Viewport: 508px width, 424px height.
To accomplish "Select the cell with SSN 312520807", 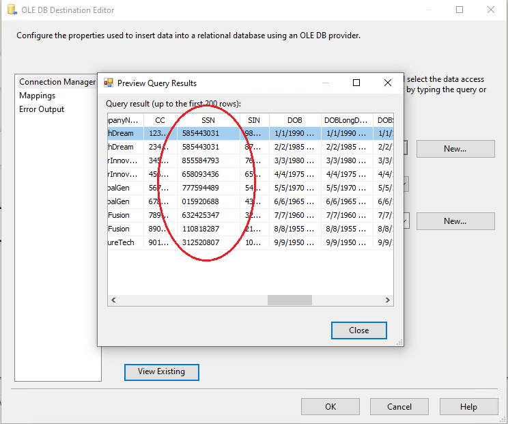I will coord(201,242).
